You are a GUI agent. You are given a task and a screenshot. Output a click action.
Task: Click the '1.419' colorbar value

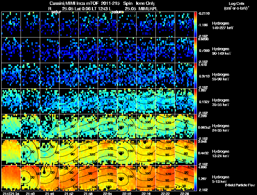[x=202, y=65]
